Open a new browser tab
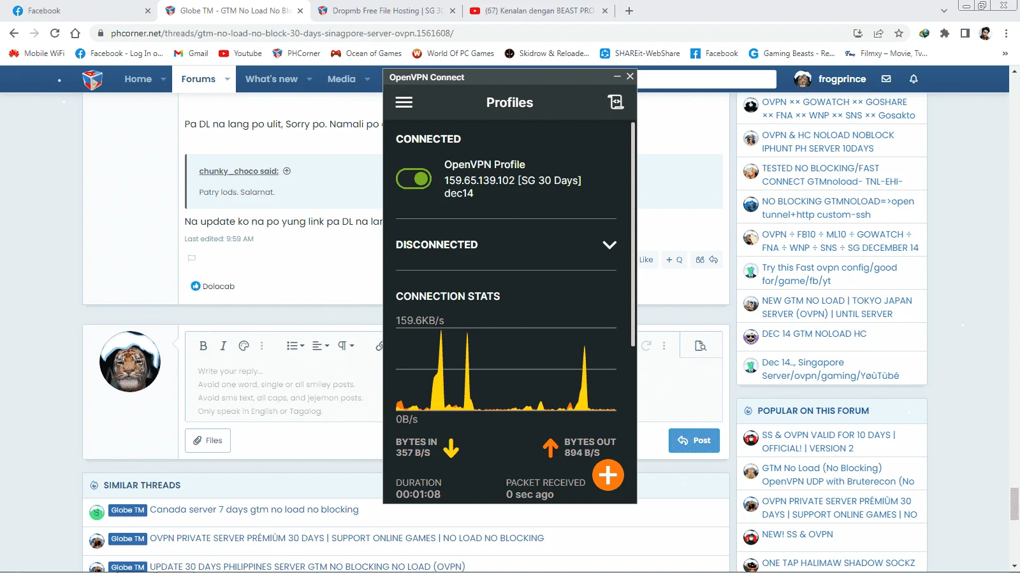The image size is (1020, 573). click(629, 11)
